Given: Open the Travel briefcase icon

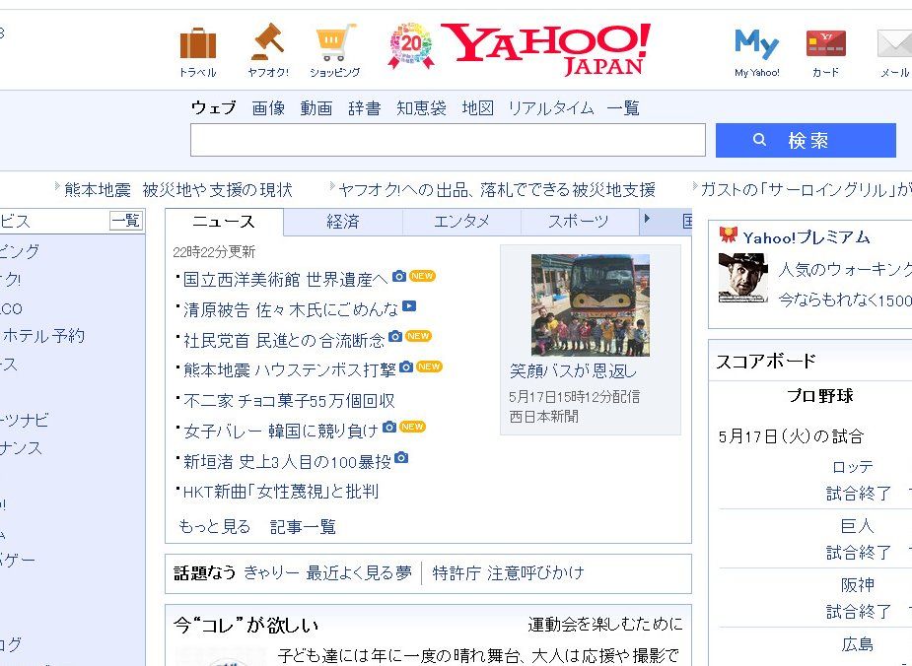Looking at the screenshot, I should (198, 43).
